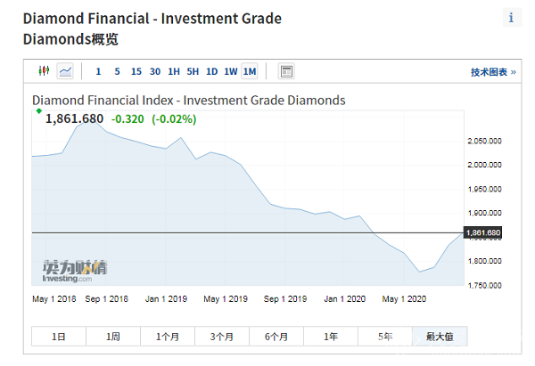
Task: Set chart interval to 1 minute
Action: click(98, 71)
